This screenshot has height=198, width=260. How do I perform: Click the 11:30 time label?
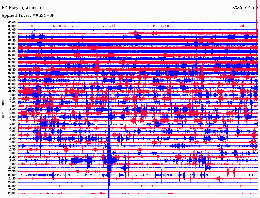point(12,106)
